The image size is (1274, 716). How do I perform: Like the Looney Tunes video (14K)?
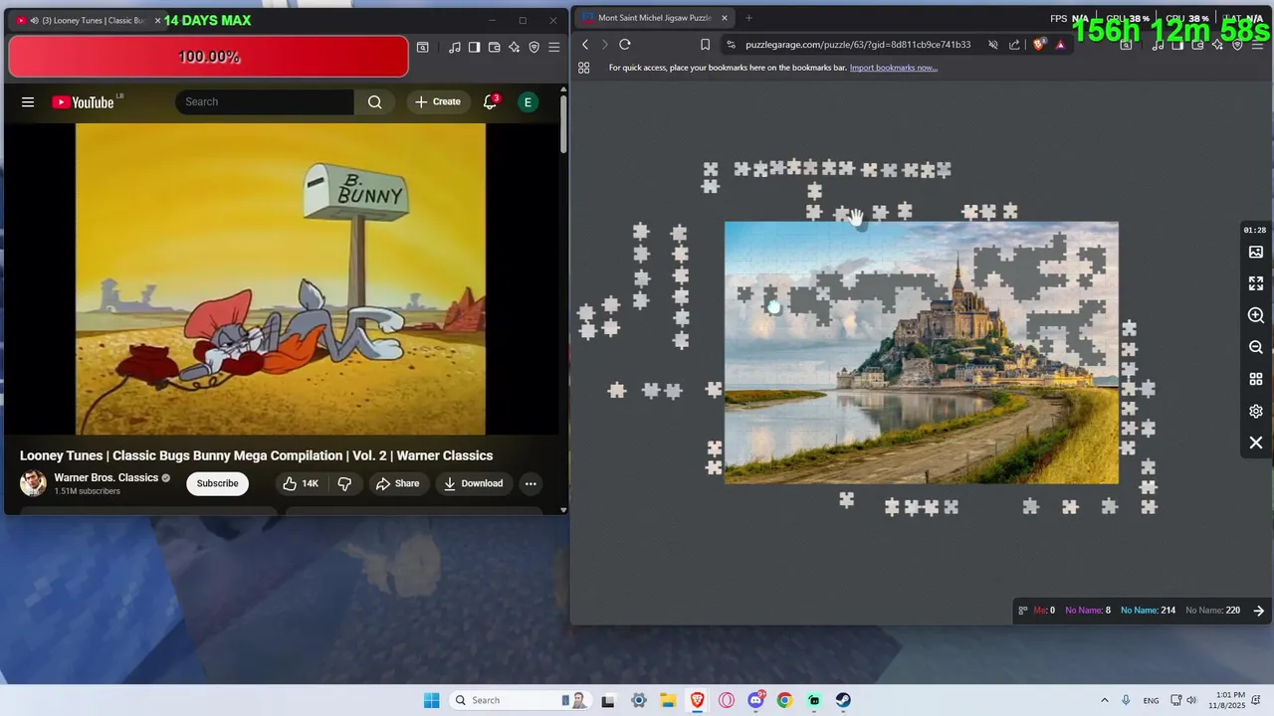pyautogui.click(x=301, y=483)
